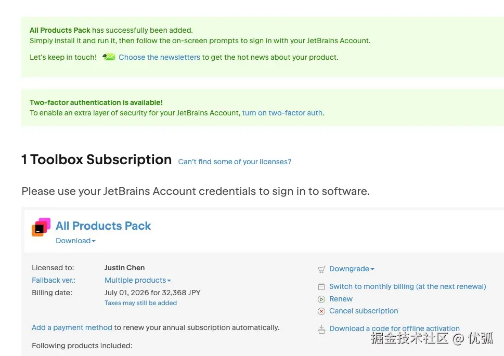
Task: Expand the Download dropdown under All Products Pack
Action: [x=76, y=241]
